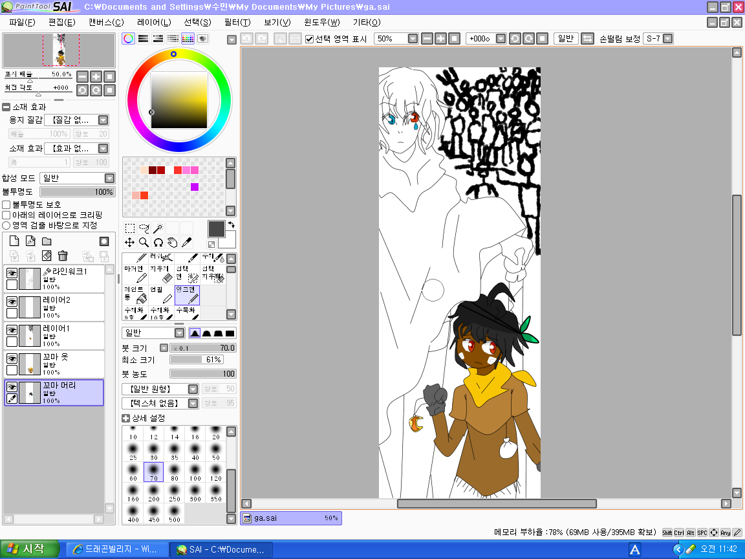
Task: Select the lasso selection tool
Action: click(144, 228)
